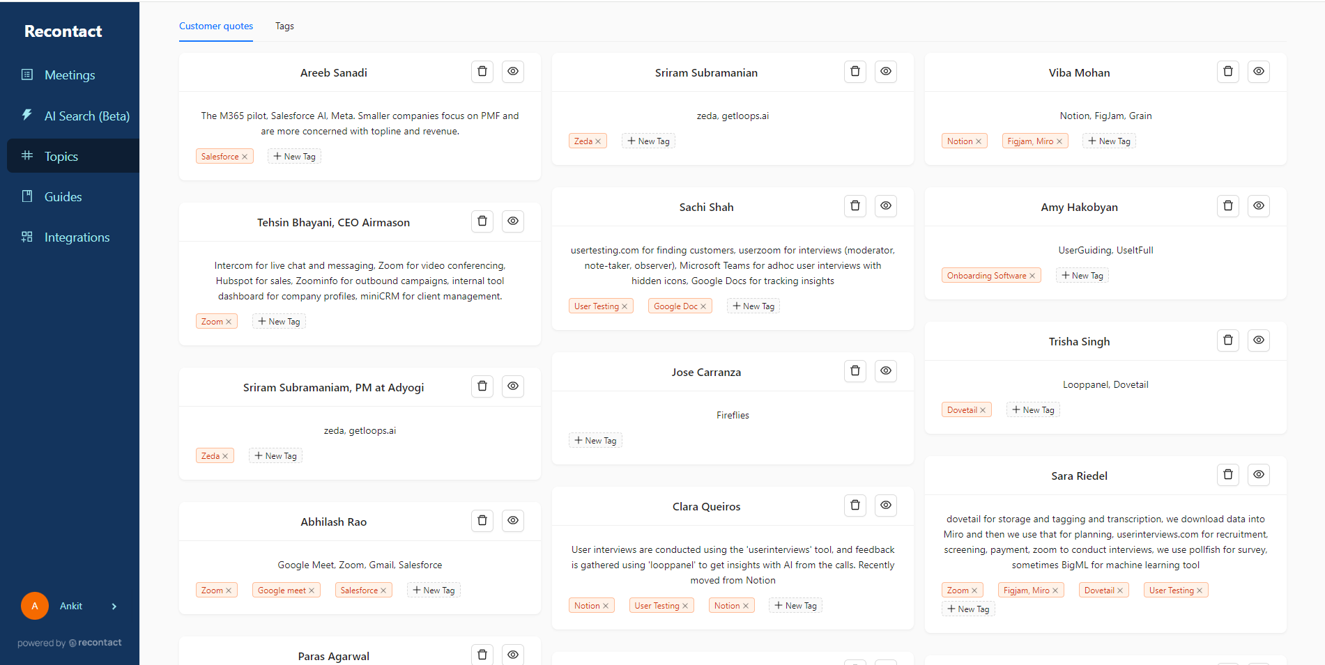Viewport: 1325px width, 665px height.
Task: Toggle visibility of Viba Mohan quote
Action: click(x=1259, y=72)
